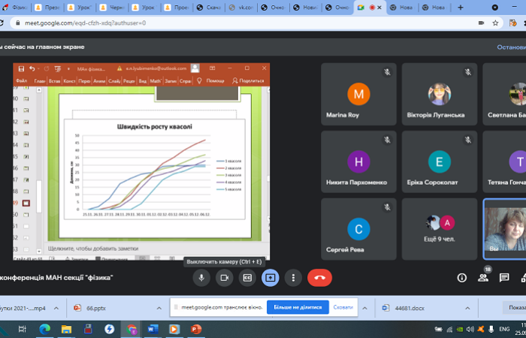
Task: Toggle closed captions in Meet
Action: (247, 278)
